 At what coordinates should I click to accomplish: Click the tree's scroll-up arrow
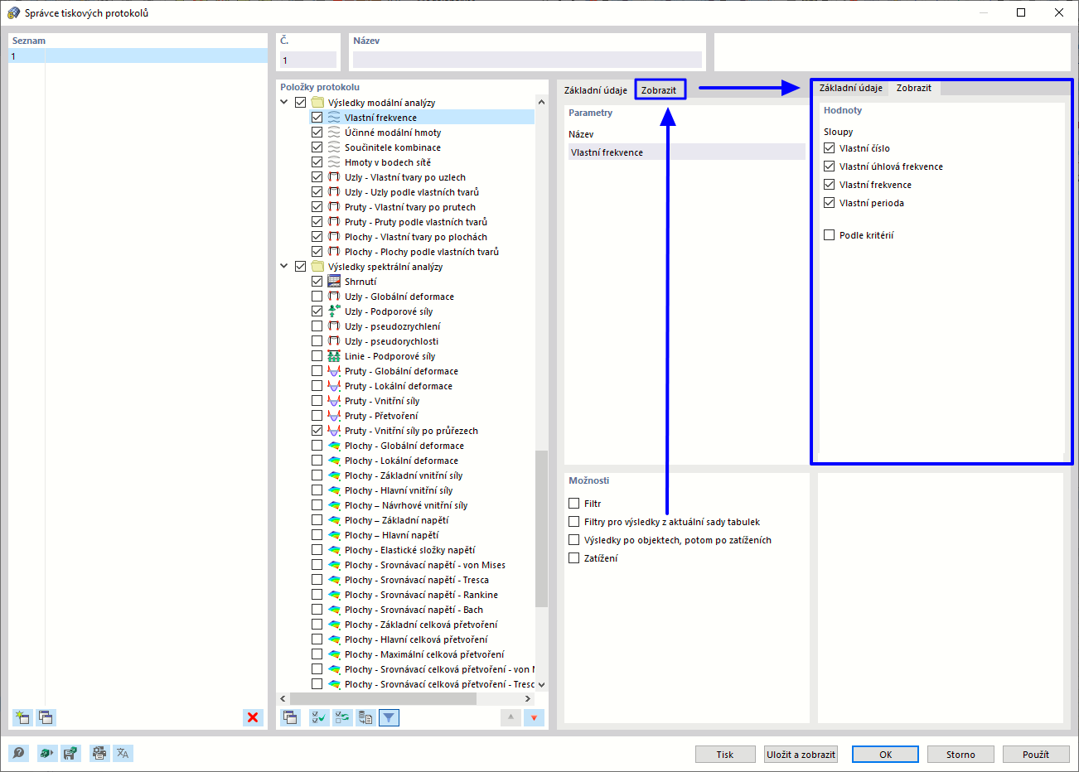click(x=542, y=102)
